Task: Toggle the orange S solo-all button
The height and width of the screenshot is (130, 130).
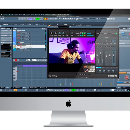Action: pos(47,19)
